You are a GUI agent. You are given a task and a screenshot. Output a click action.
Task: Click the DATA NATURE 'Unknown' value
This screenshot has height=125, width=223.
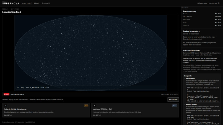(218, 17)
